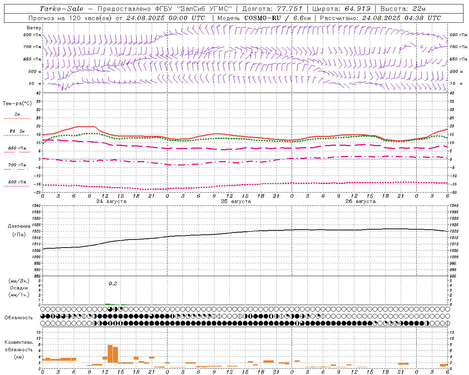
Task: Click the "(мм/3ч.)" precipitation unit label
Action: pyautogui.click(x=19, y=281)
